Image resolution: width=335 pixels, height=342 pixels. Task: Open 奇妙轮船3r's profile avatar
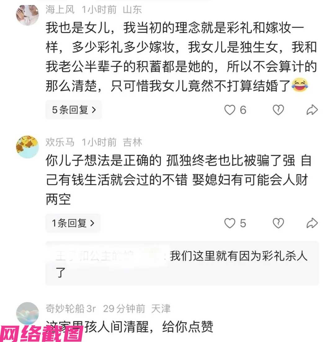pos(28,313)
